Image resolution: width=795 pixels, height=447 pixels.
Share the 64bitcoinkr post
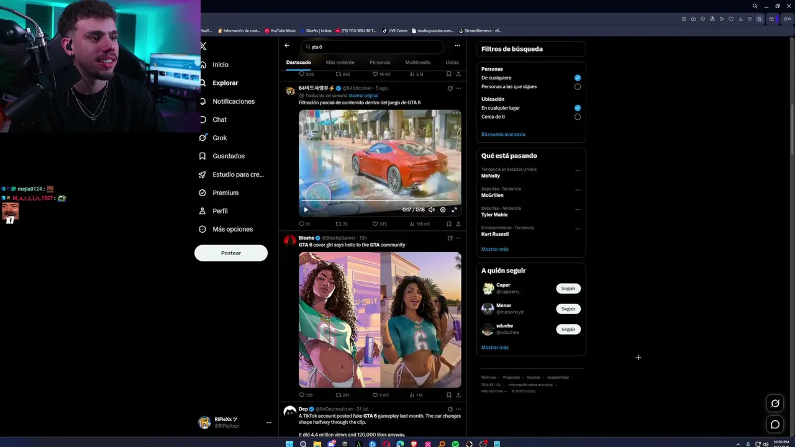pos(458,223)
